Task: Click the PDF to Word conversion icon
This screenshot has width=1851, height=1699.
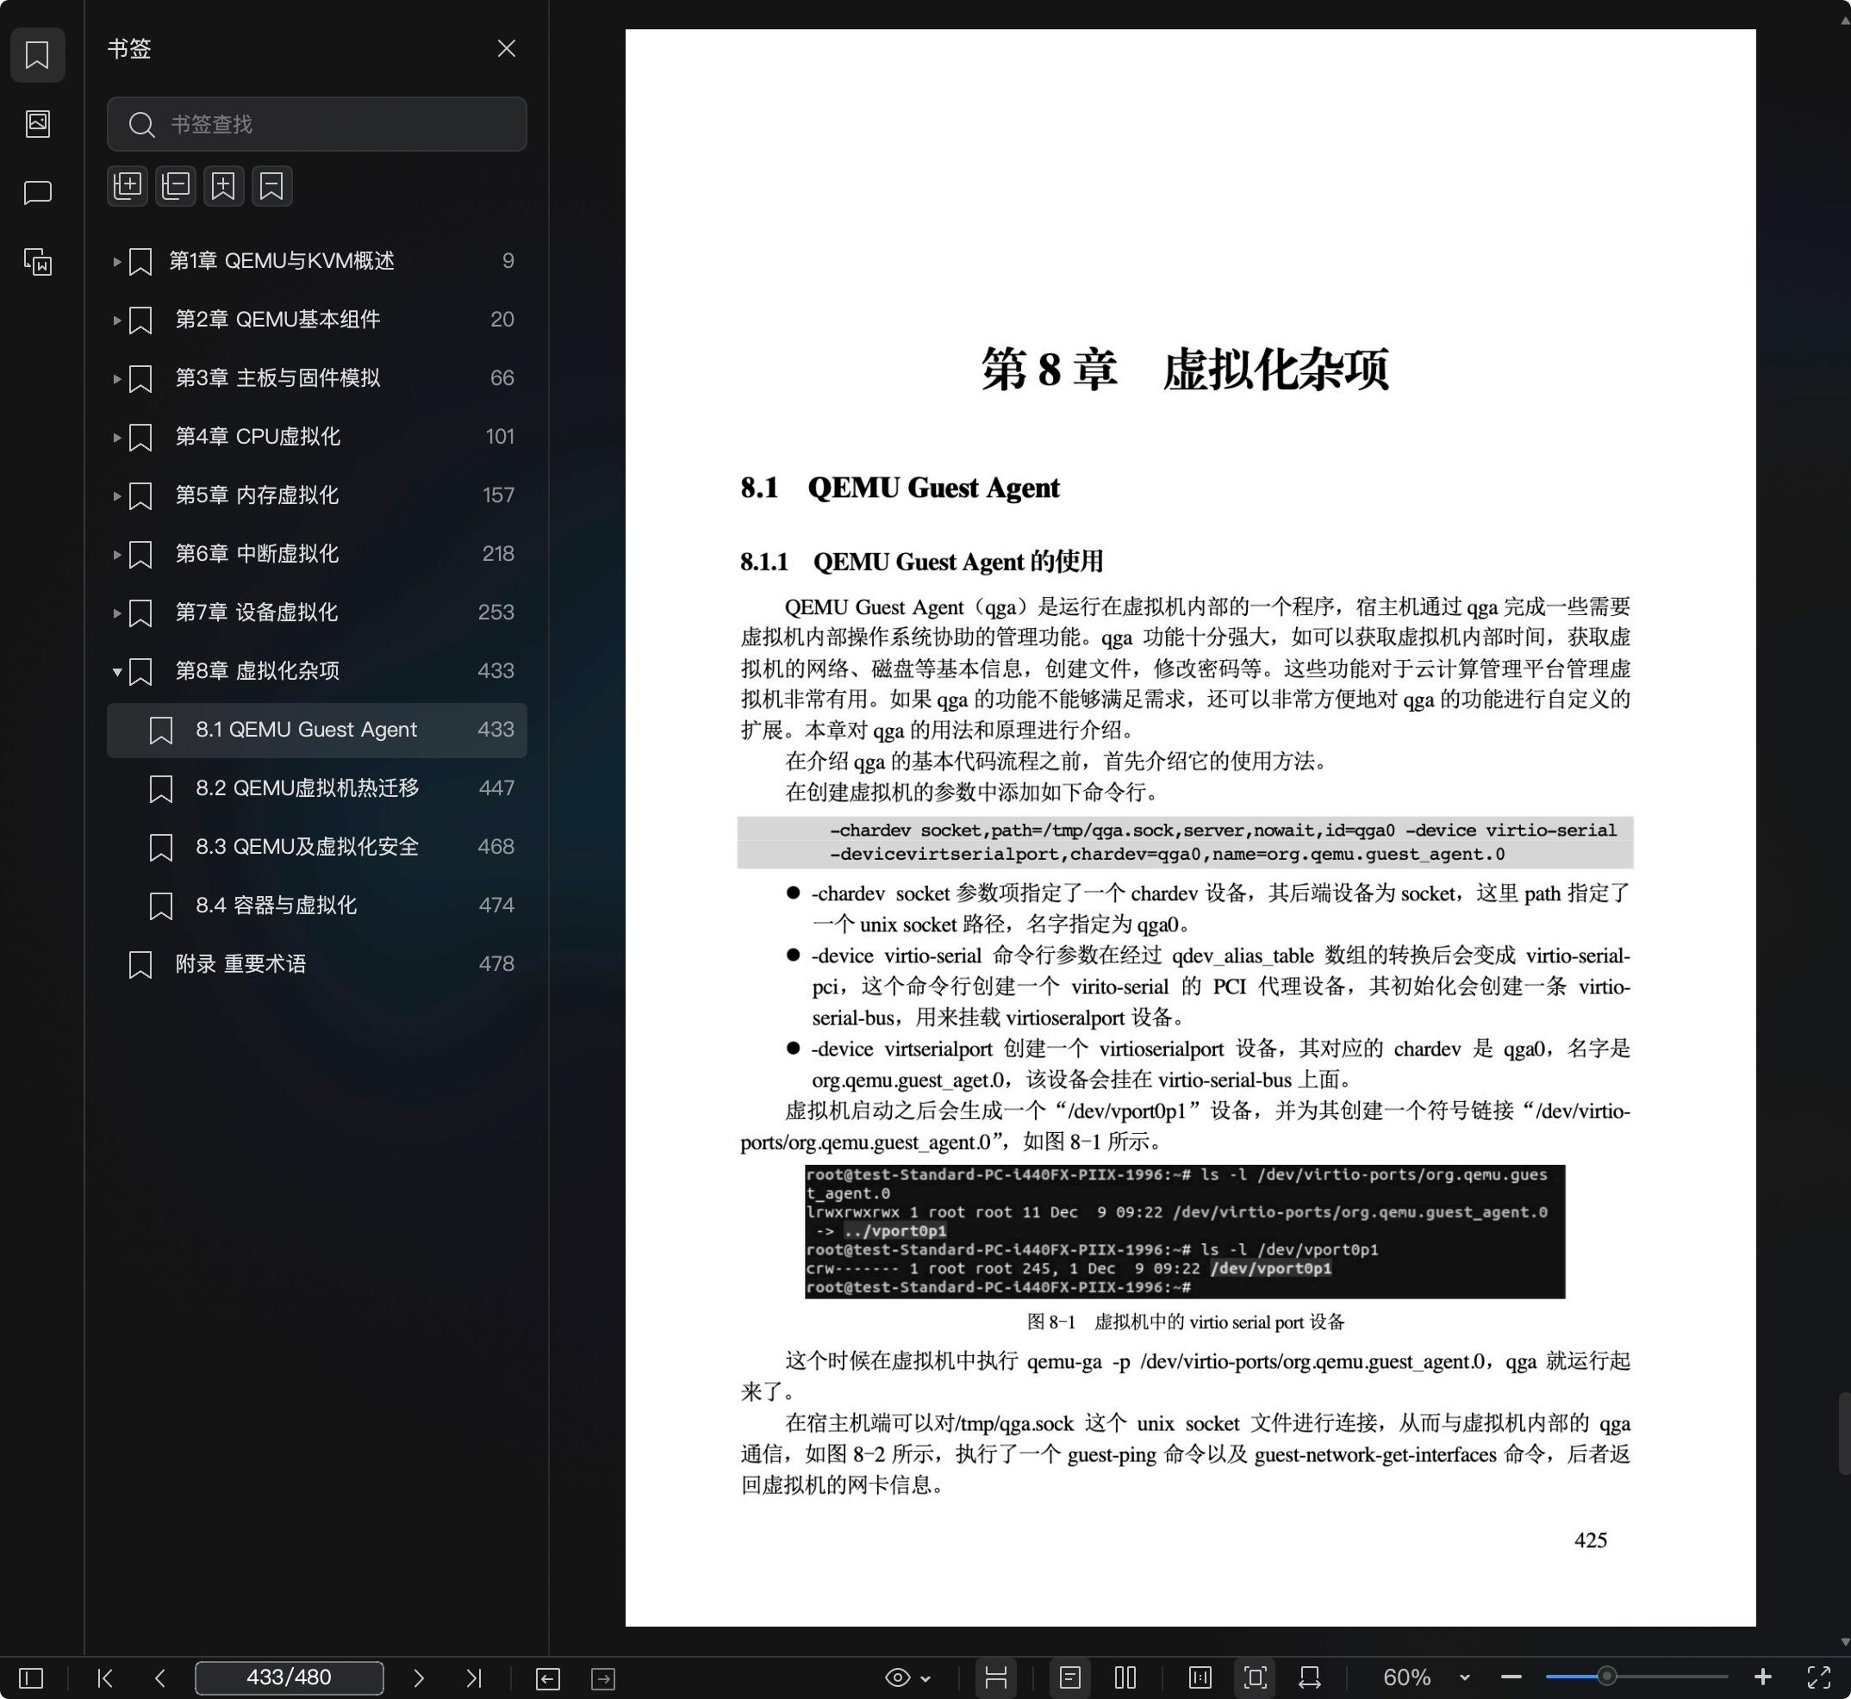Action: pos(37,262)
